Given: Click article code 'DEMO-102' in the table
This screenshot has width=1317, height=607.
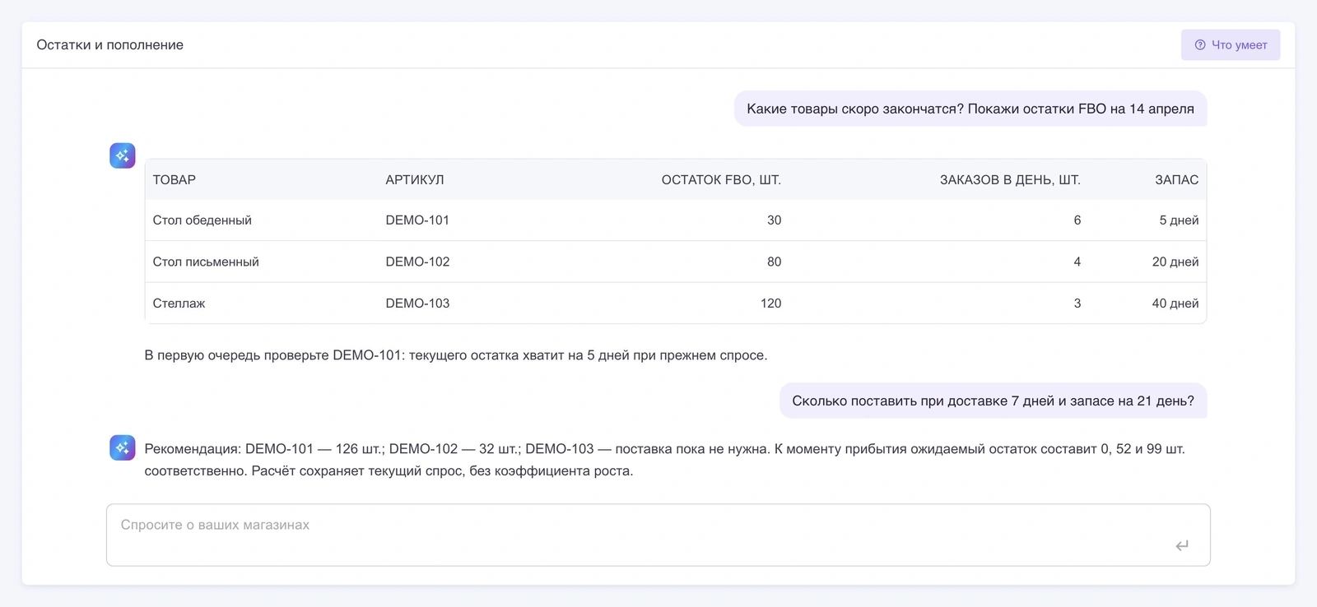Looking at the screenshot, I should (417, 262).
